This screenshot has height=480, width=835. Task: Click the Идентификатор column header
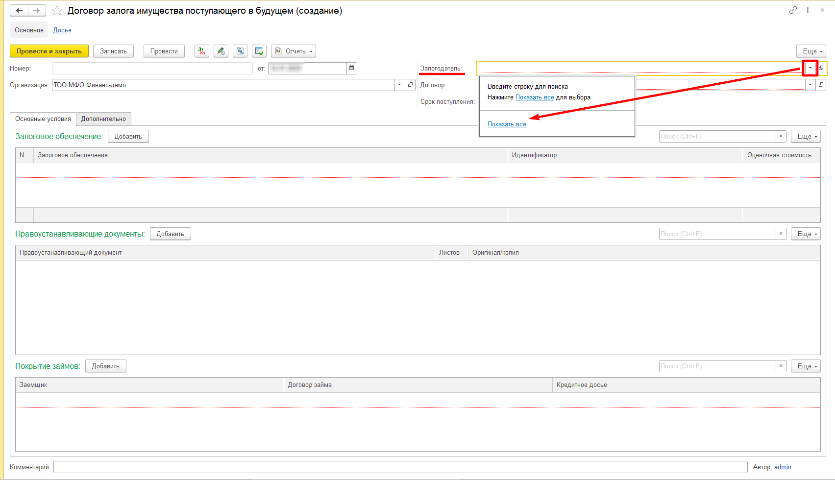(x=625, y=155)
